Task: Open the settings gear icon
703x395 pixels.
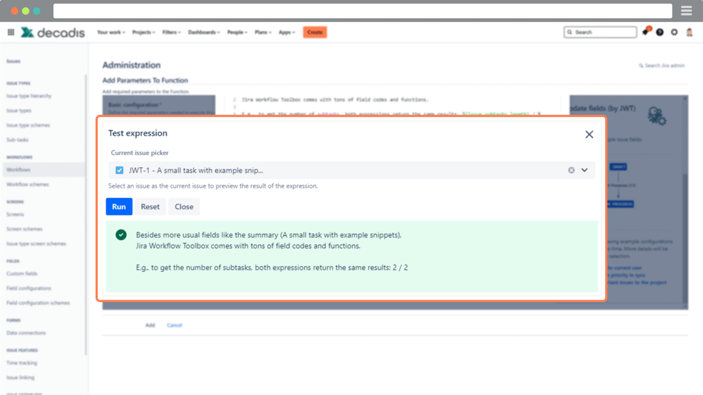Action: tap(674, 32)
